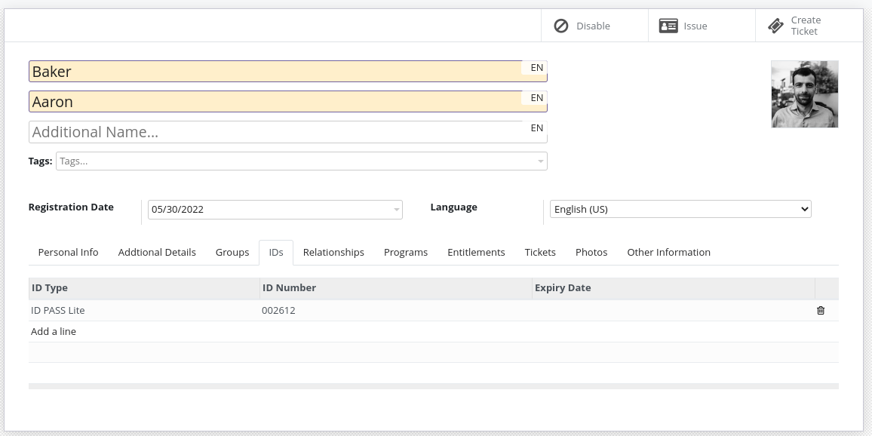The height and width of the screenshot is (436, 872).
Task: Click the profile photo thumbnail
Action: click(x=804, y=94)
